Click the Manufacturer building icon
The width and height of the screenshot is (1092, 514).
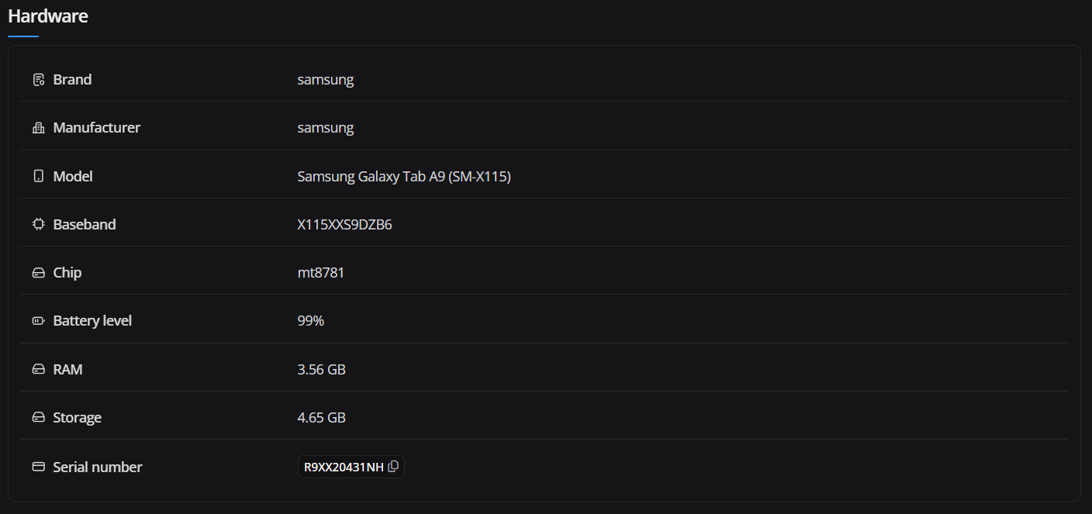coord(39,128)
